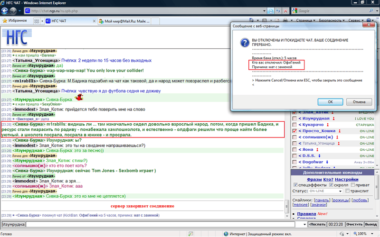Click the blue question mark dialog icon
Viewport: 380px width, 237px height.
244,43
